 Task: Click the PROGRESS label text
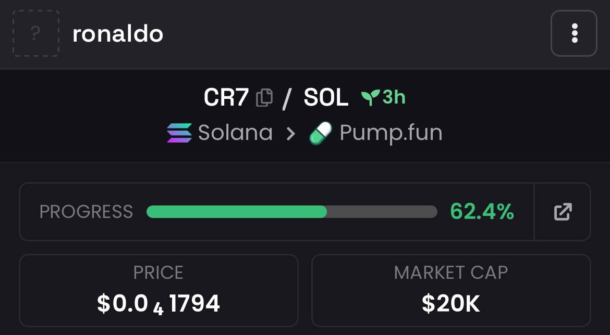(x=86, y=212)
